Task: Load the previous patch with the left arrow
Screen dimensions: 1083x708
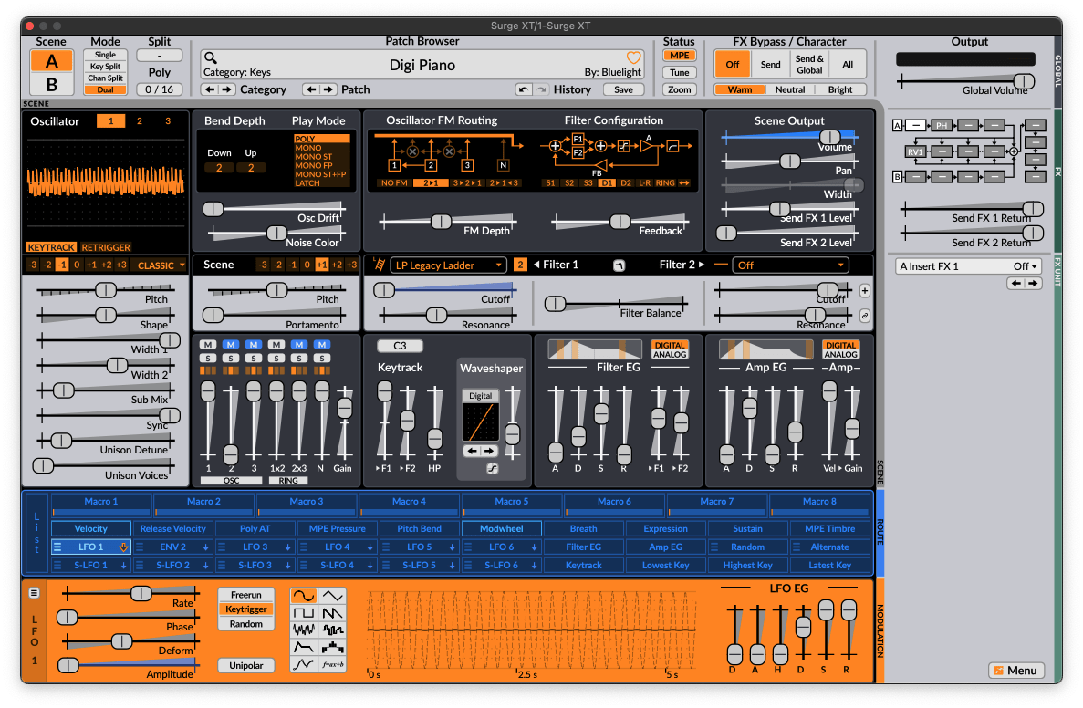Action: (311, 89)
